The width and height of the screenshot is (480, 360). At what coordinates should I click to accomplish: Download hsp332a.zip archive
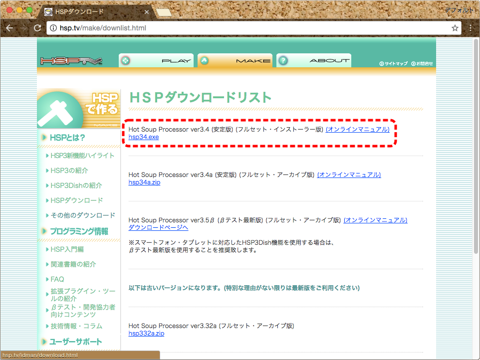click(x=146, y=334)
